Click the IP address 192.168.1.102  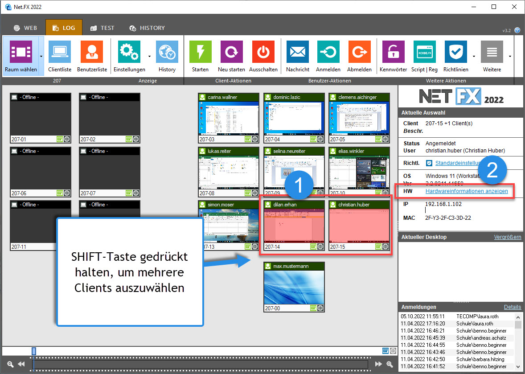[x=443, y=204]
